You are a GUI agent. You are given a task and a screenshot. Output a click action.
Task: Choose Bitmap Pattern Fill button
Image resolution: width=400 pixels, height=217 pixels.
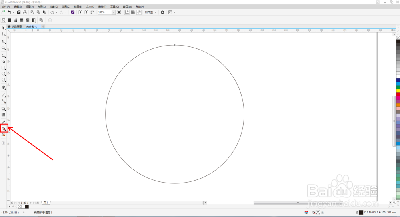[28, 20]
